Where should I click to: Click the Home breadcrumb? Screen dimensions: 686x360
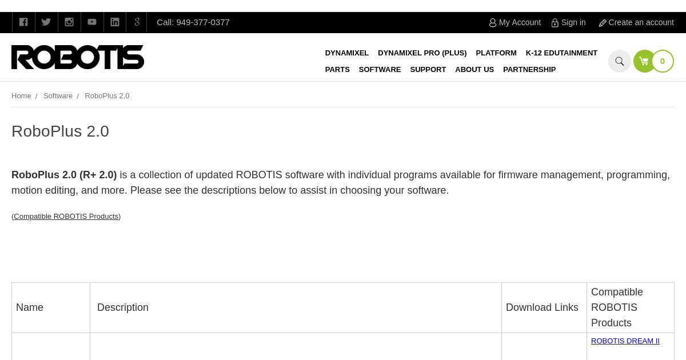pos(21,95)
